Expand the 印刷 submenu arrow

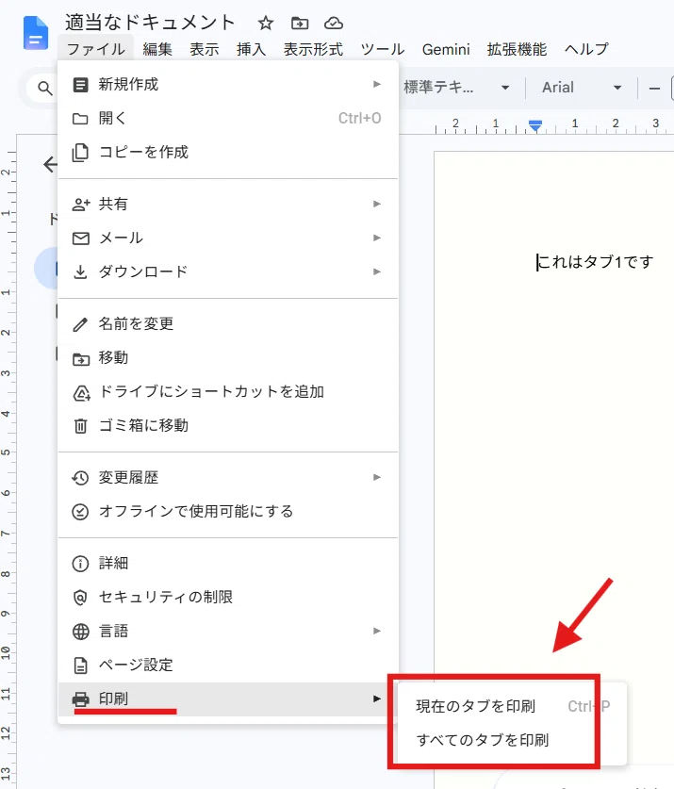pos(376,699)
